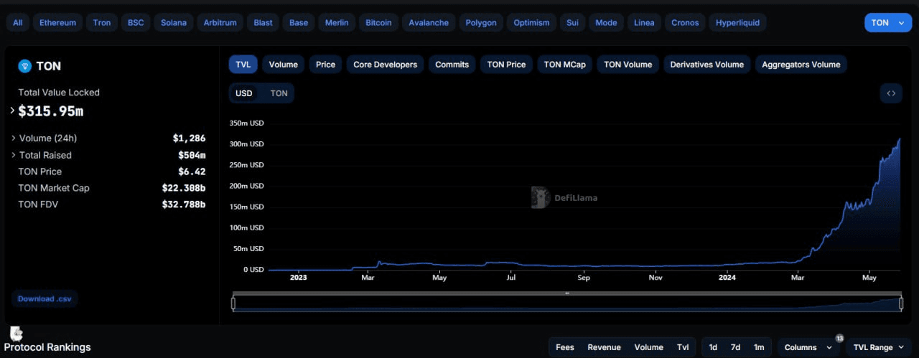Viewport: 919px width, 358px height.
Task: Open the TON chain selector dropdown
Action: (888, 23)
